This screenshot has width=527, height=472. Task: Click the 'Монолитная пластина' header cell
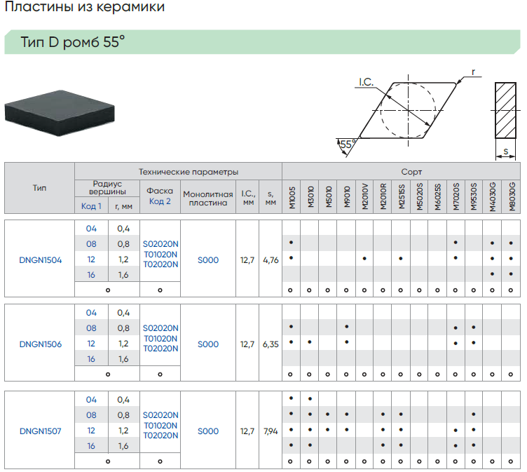tap(208, 198)
